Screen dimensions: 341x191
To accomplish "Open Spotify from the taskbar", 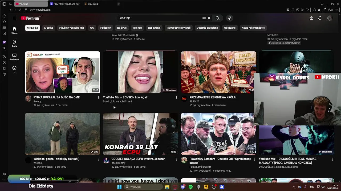I will coord(190,187).
